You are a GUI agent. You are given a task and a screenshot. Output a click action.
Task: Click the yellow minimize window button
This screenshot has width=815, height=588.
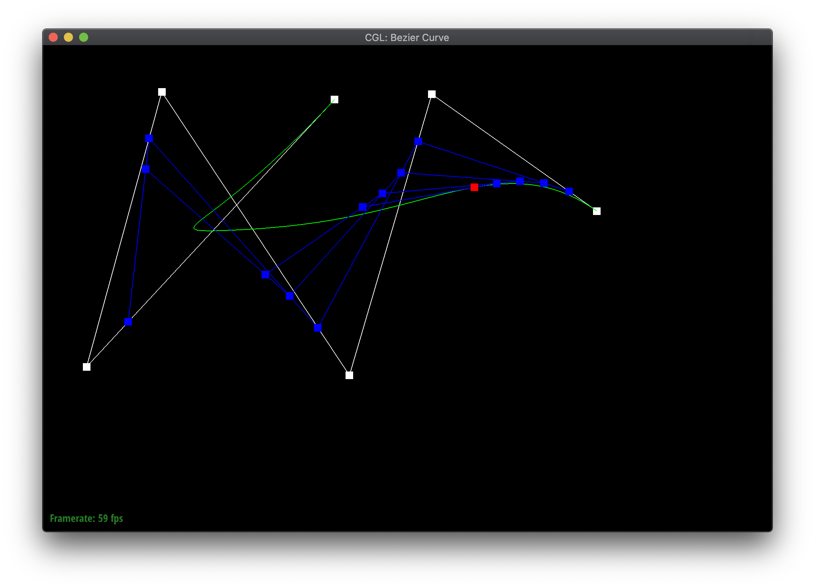coord(68,37)
